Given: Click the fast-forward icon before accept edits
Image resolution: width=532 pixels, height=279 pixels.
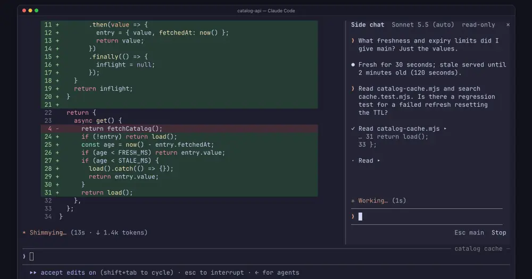Looking at the screenshot, I should 33,273.
